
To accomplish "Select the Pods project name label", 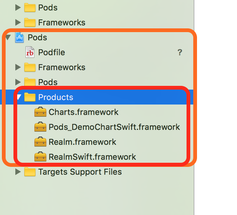I will [x=37, y=37].
